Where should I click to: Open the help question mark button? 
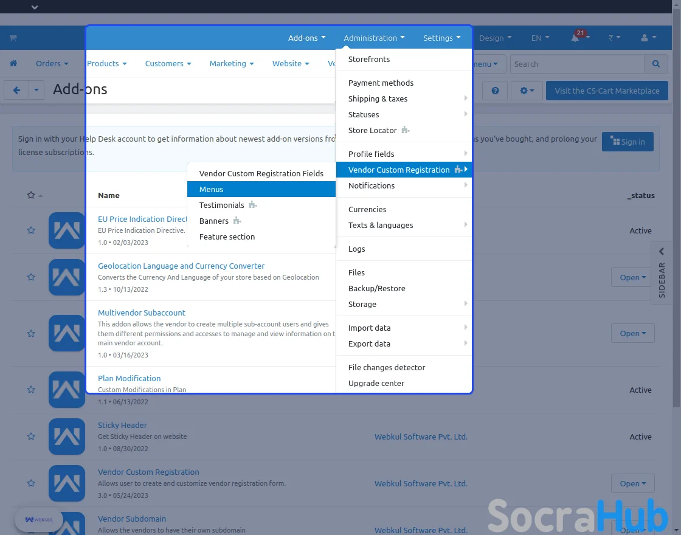click(x=495, y=91)
